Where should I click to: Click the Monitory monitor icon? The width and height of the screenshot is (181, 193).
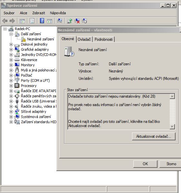pyautogui.click(x=17, y=65)
